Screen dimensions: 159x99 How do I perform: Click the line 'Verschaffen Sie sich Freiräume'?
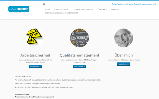[45, 87]
